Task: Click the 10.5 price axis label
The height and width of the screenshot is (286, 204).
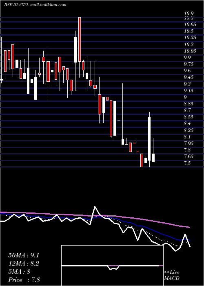Action: pyautogui.click(x=188, y=31)
